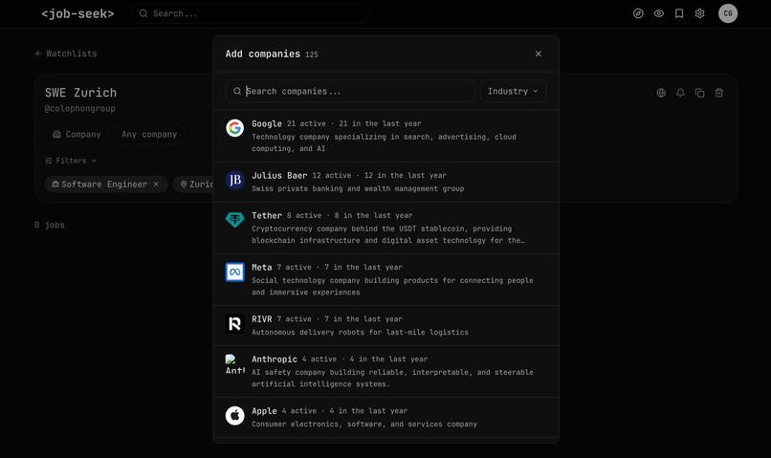Open the eye watchlists icon in header

coord(659,13)
